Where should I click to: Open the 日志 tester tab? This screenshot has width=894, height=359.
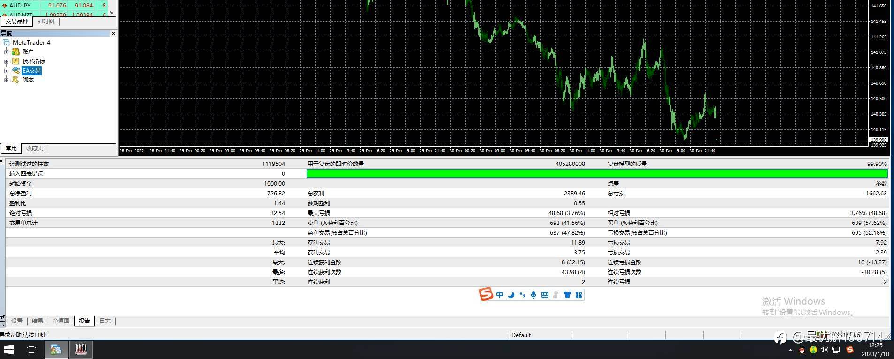coord(105,321)
